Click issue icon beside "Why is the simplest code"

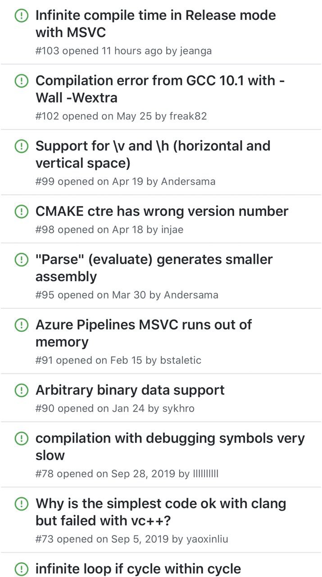tap(21, 504)
